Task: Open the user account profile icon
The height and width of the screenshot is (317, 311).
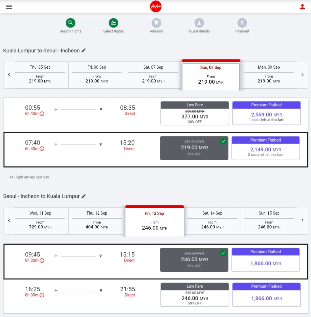Action: click(x=302, y=7)
